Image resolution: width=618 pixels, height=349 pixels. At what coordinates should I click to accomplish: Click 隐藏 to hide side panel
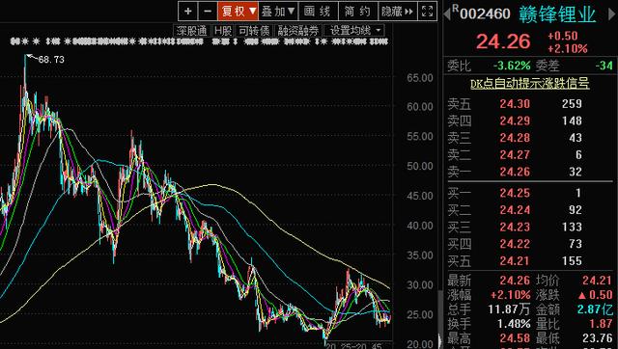[397, 11]
